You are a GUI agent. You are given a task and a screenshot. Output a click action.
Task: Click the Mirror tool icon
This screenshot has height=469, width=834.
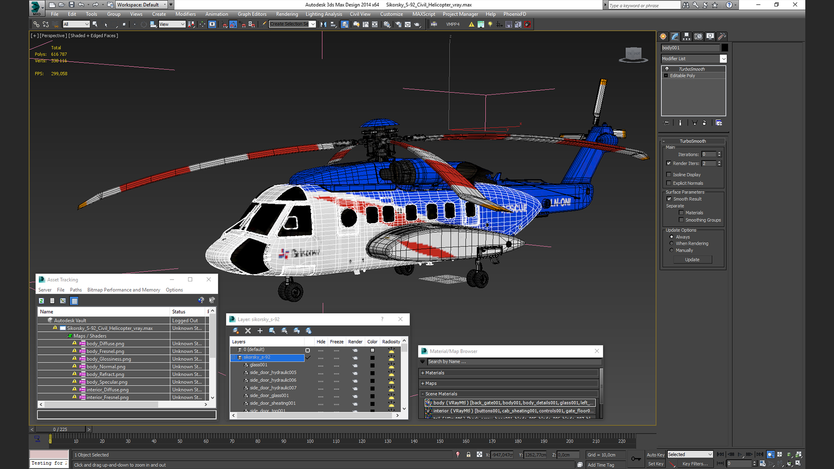click(x=323, y=24)
